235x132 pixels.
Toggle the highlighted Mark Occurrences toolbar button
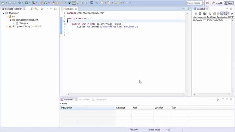tap(74, 3)
